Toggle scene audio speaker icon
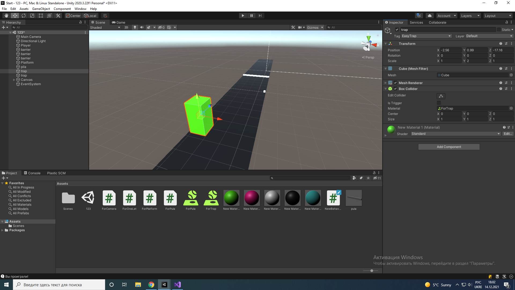The image size is (515, 290). (x=142, y=27)
